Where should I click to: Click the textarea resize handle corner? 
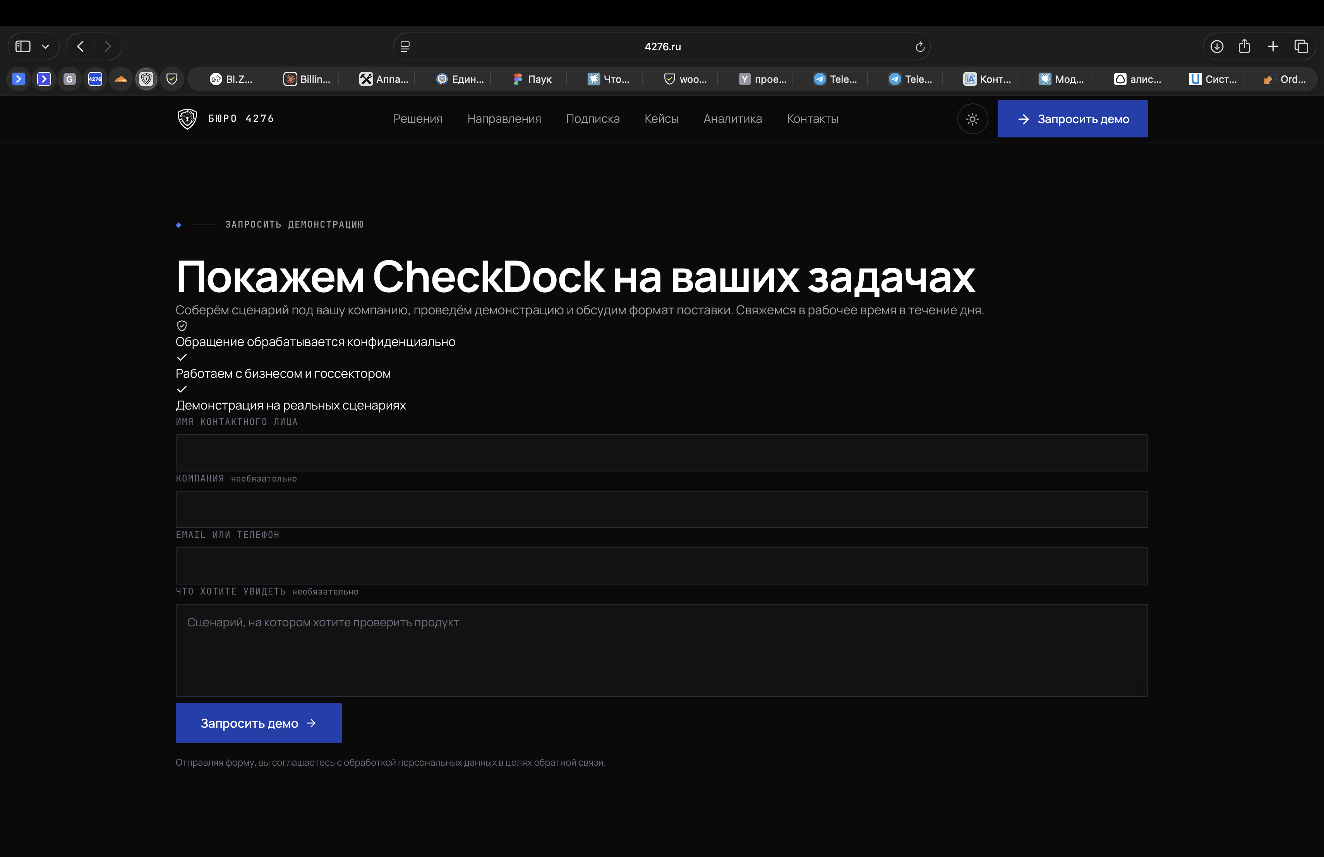(1141, 690)
